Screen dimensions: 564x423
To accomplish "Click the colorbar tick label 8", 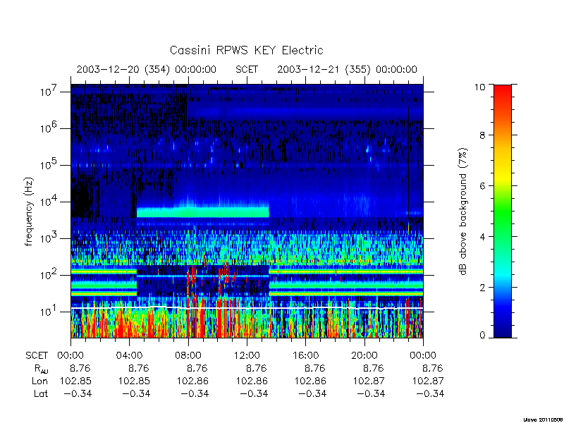I will point(482,135).
